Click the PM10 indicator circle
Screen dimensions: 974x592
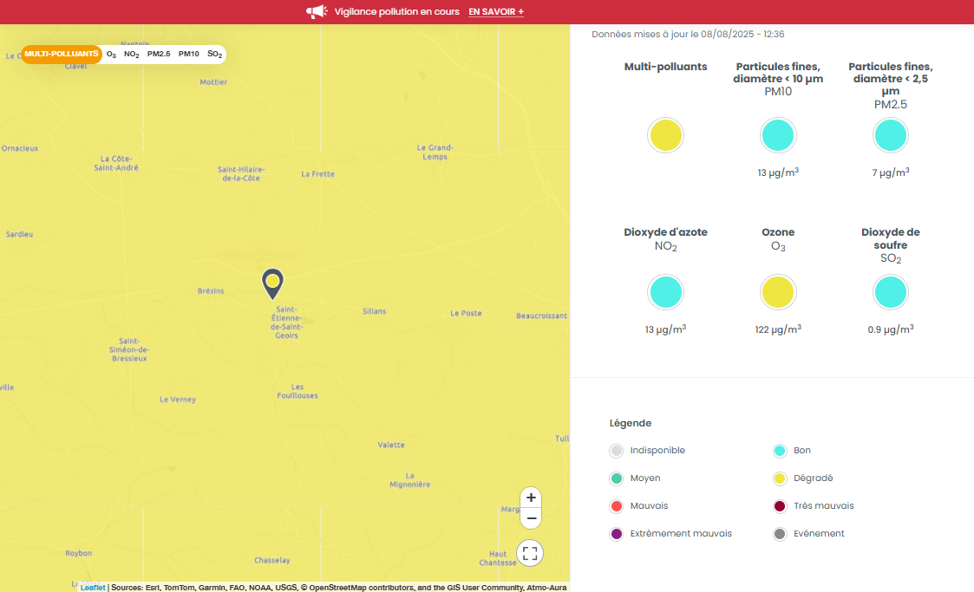(x=778, y=136)
